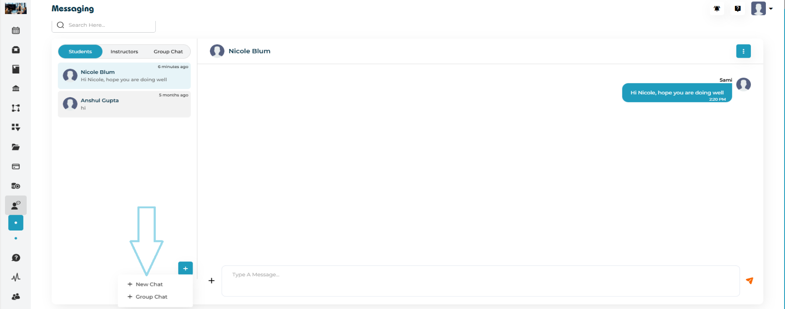
Task: Toggle the blue plus new conversation button
Action: click(185, 268)
